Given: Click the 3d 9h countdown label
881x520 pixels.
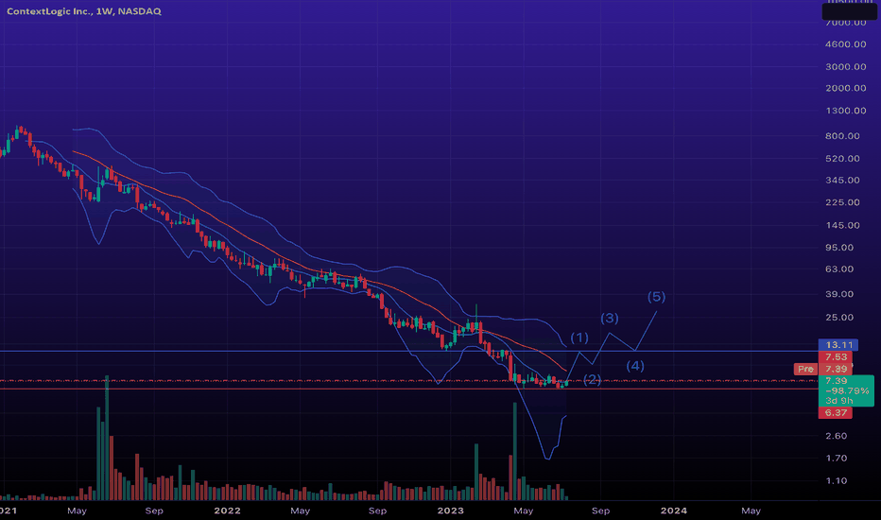Looking at the screenshot, I should pos(838,401).
